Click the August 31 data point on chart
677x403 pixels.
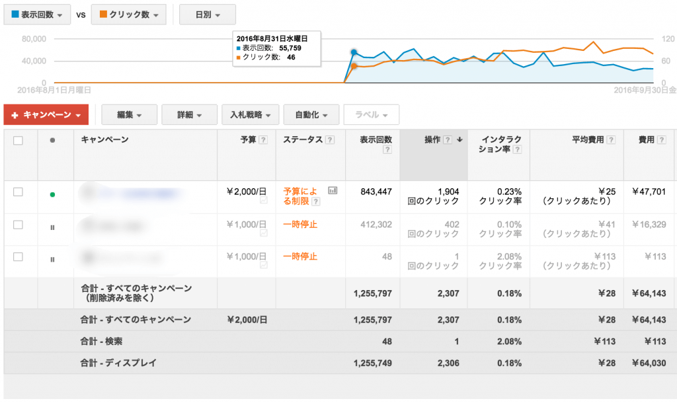coord(354,52)
